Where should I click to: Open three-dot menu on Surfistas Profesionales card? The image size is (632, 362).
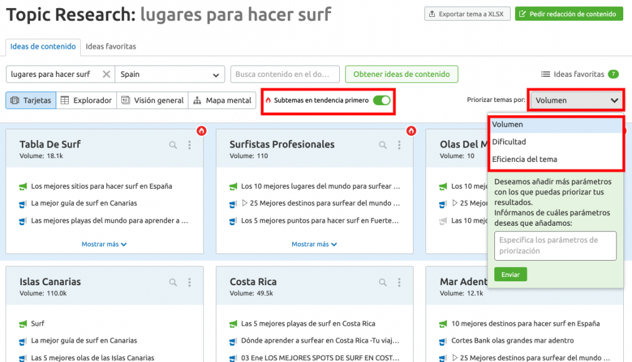click(399, 145)
